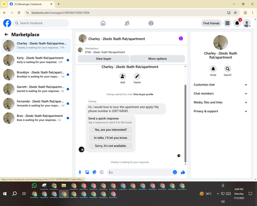Mute the conversation with bell icon
The width and height of the screenshot is (257, 206).
[x=213, y=69]
